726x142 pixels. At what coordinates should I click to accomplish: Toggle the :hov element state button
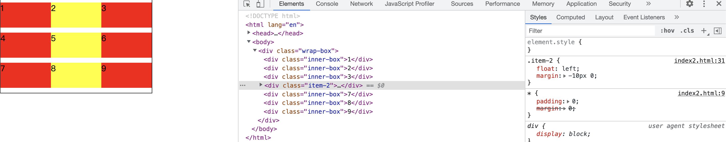667,31
